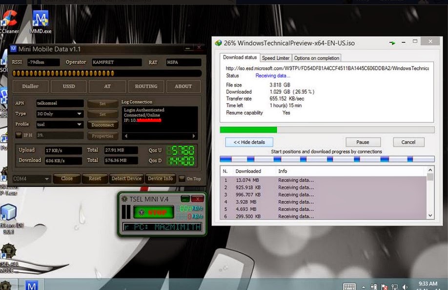Toggle the IP H checkbox
This screenshot has width=448, height=290.
click(x=19, y=135)
